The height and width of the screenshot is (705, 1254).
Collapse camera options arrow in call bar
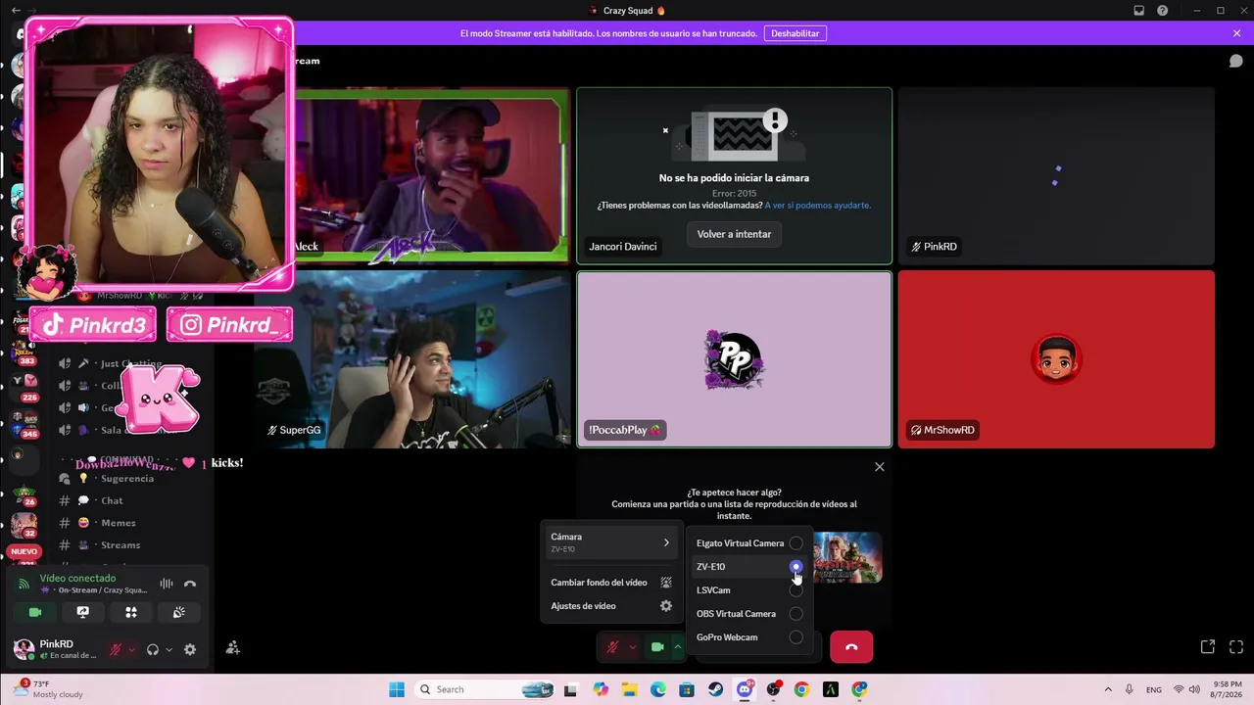[677, 647]
